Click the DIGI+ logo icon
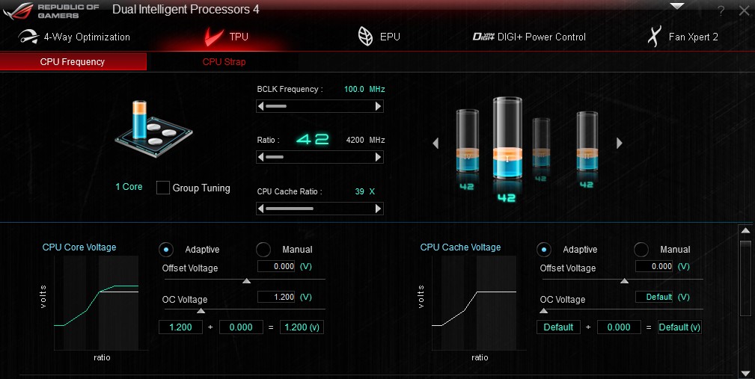 [483, 37]
